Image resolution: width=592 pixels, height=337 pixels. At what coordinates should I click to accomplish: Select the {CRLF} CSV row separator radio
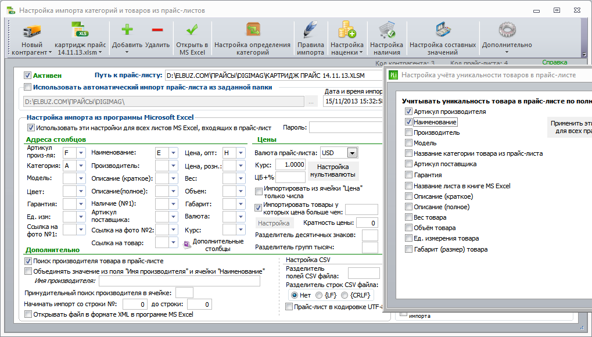(x=345, y=295)
